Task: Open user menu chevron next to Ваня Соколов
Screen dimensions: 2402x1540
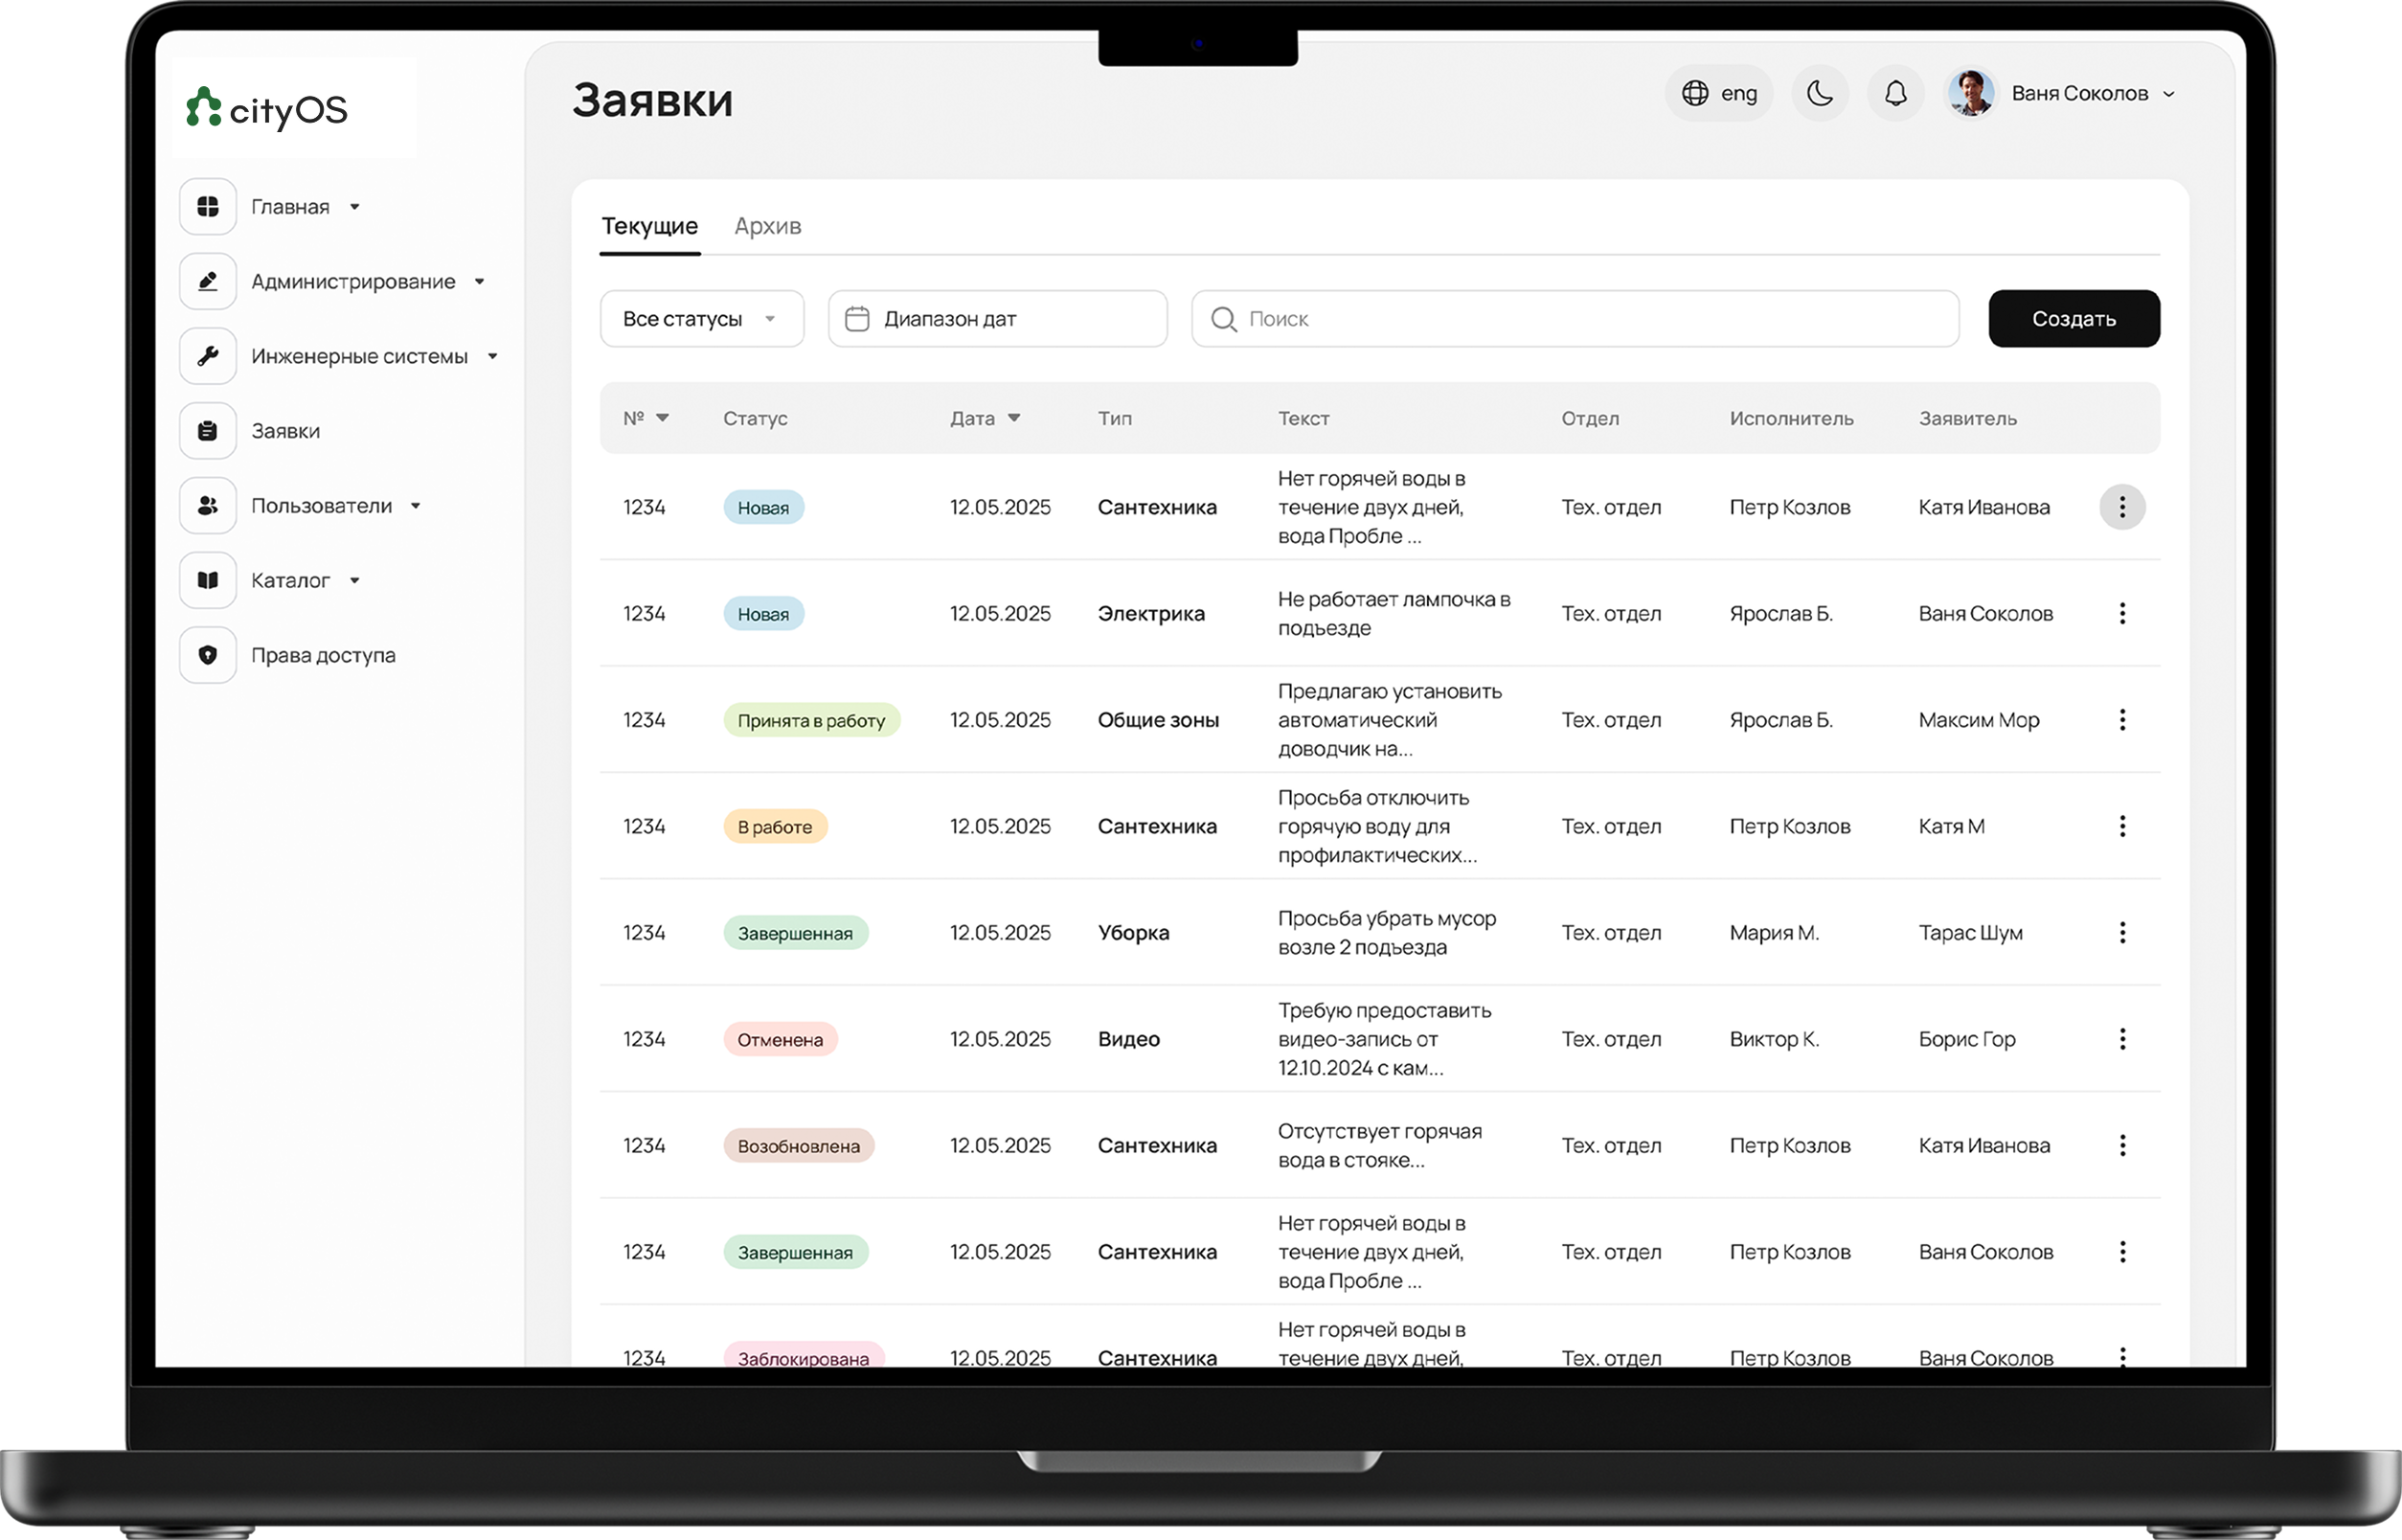Action: (x=2169, y=94)
